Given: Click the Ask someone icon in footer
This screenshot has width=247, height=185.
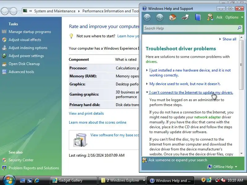Looking at the screenshot, I should click(x=144, y=160).
